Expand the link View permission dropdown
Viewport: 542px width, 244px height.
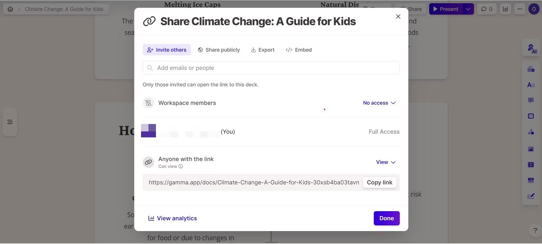386,162
